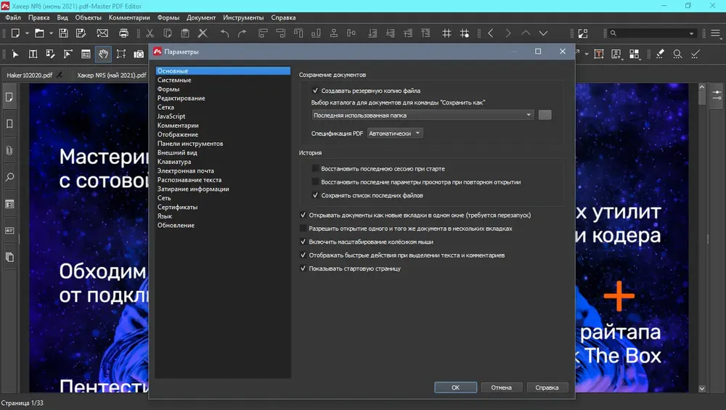
Task: Expand 'Спецификация PDF' Автоматически dropdown
Action: tap(395, 134)
